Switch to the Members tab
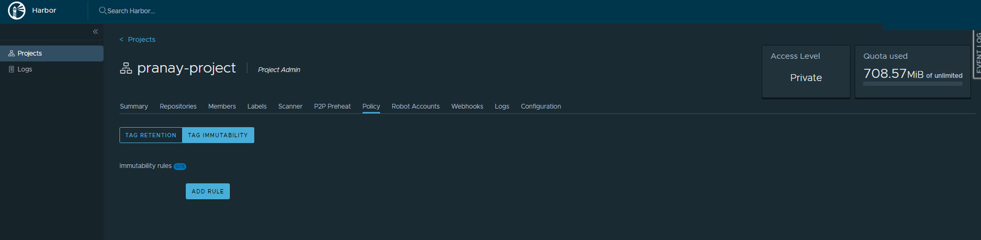This screenshot has height=240, width=981. (222, 107)
